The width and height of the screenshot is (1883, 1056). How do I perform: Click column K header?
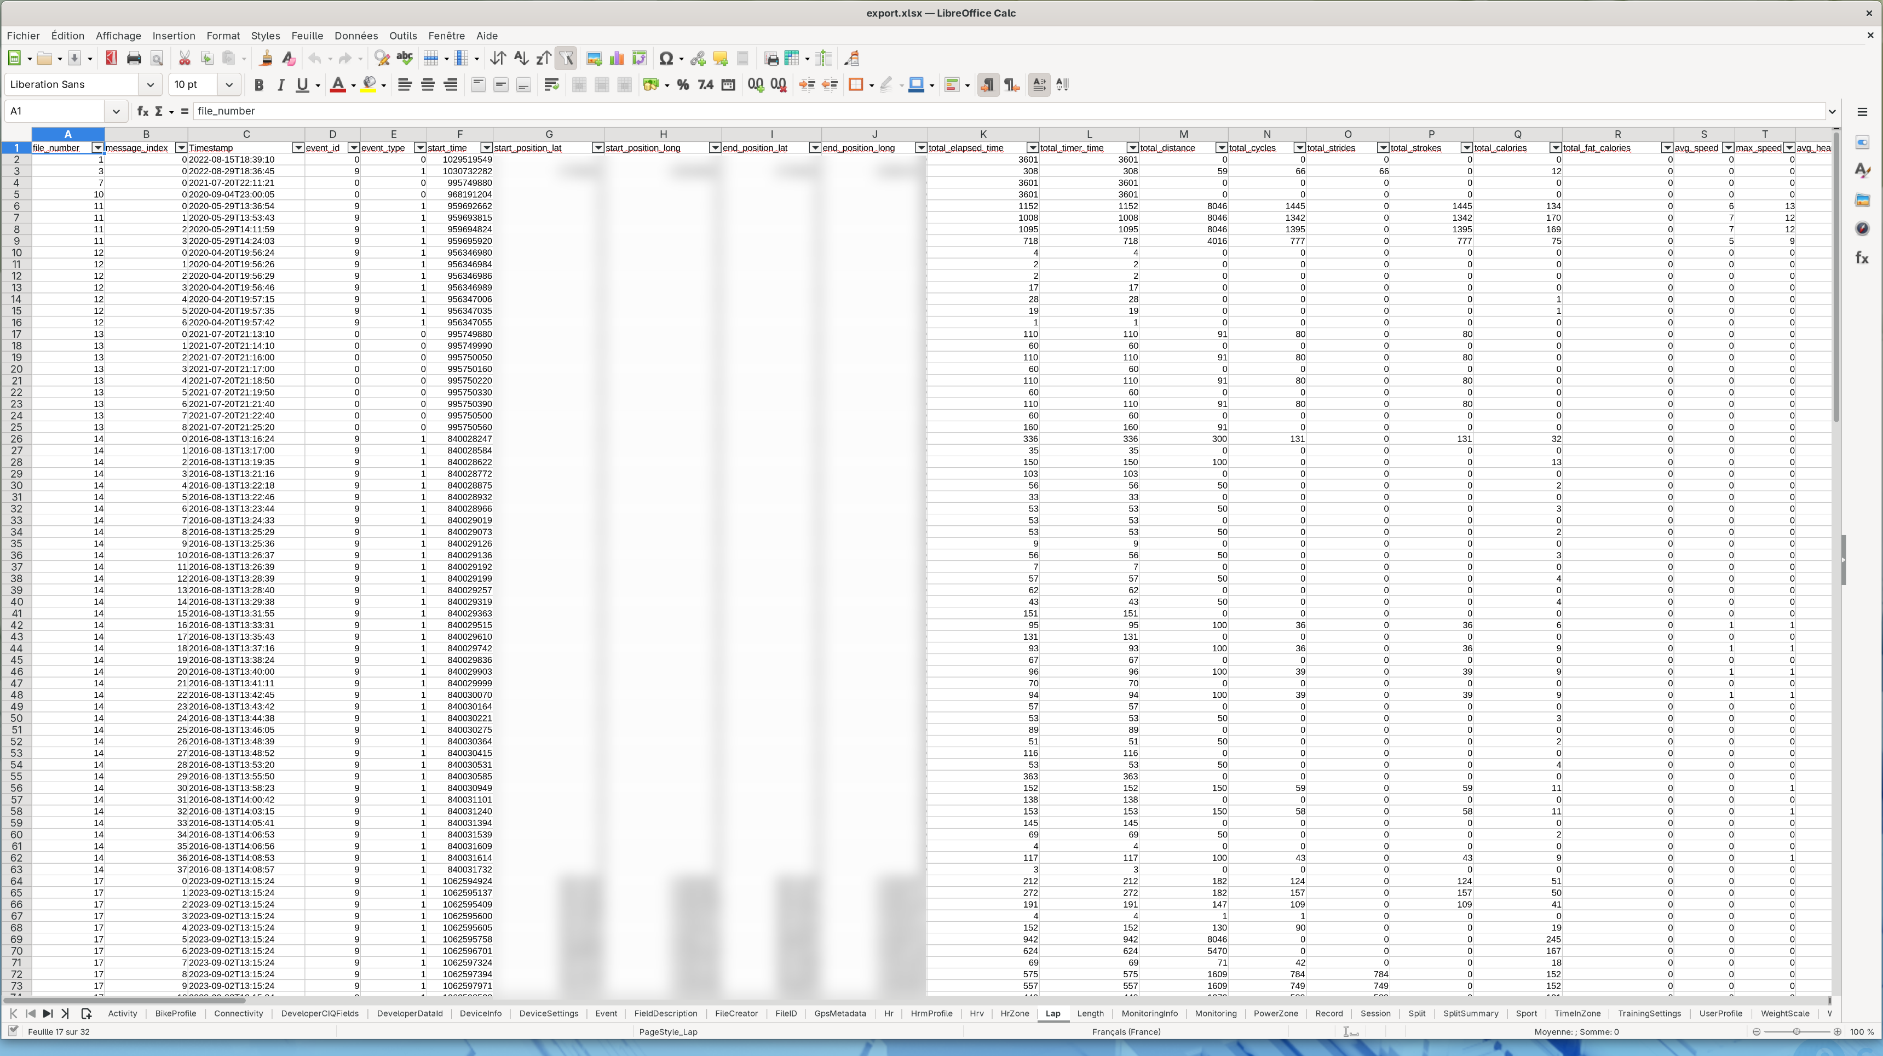pos(983,135)
